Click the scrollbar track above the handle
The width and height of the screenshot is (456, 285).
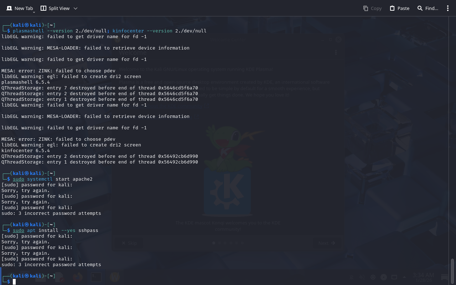click(x=452, y=142)
